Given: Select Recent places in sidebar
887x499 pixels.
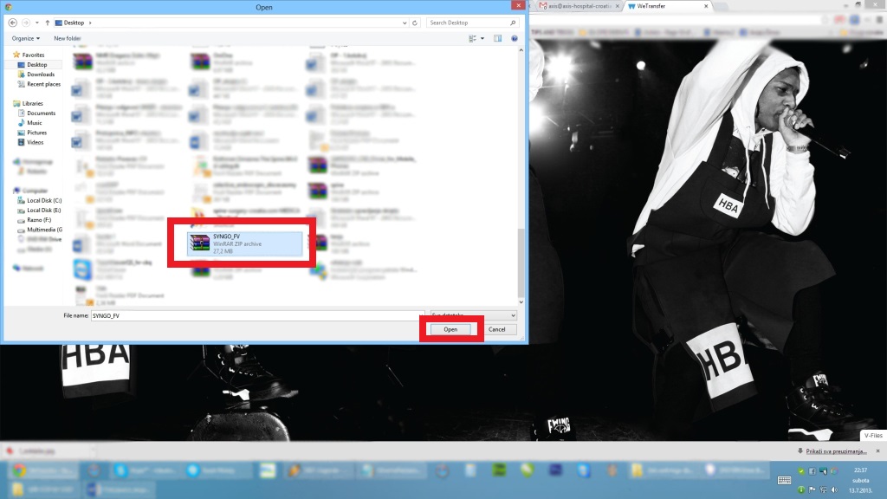Looking at the screenshot, I should (43, 84).
